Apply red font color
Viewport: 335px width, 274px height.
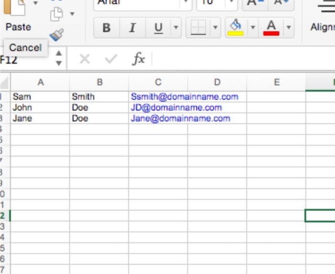pos(271,28)
